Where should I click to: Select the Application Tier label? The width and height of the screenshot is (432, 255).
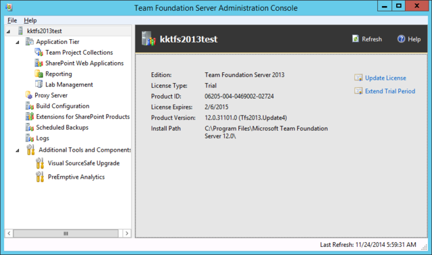[x=57, y=42]
